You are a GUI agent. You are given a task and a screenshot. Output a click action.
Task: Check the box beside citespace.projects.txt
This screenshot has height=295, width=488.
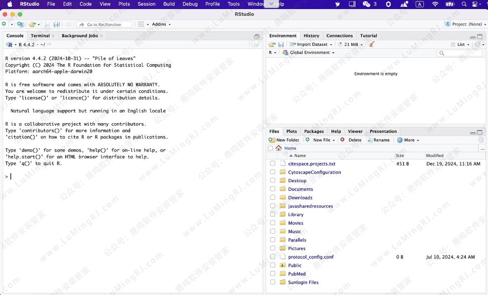click(x=272, y=164)
